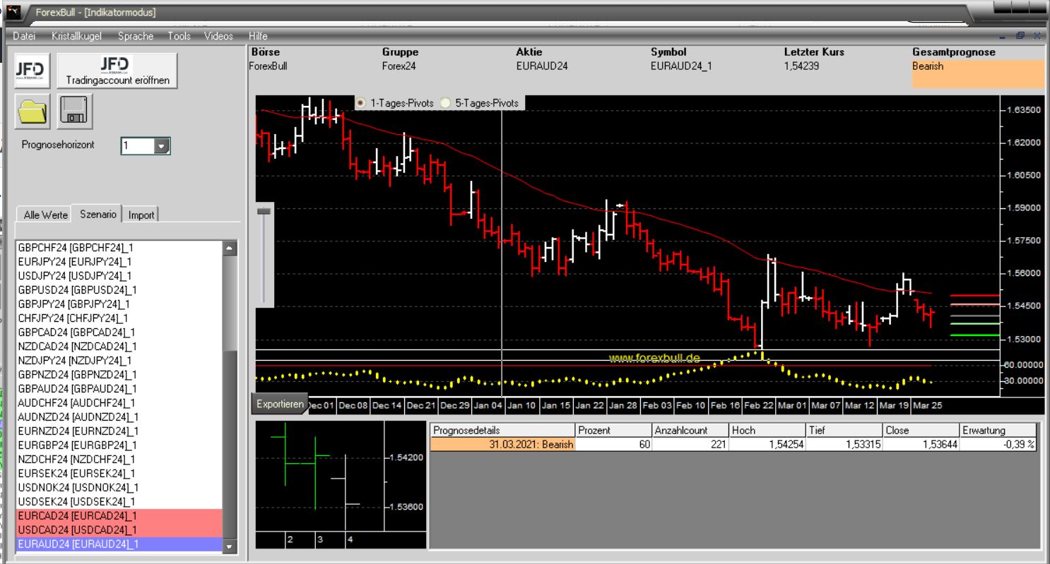1050x564 pixels.
Task: Click the symbol list scroll down arrow
Action: [230, 546]
